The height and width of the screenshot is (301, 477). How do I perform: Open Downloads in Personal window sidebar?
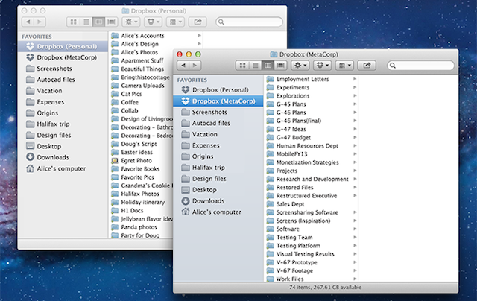click(x=63, y=157)
